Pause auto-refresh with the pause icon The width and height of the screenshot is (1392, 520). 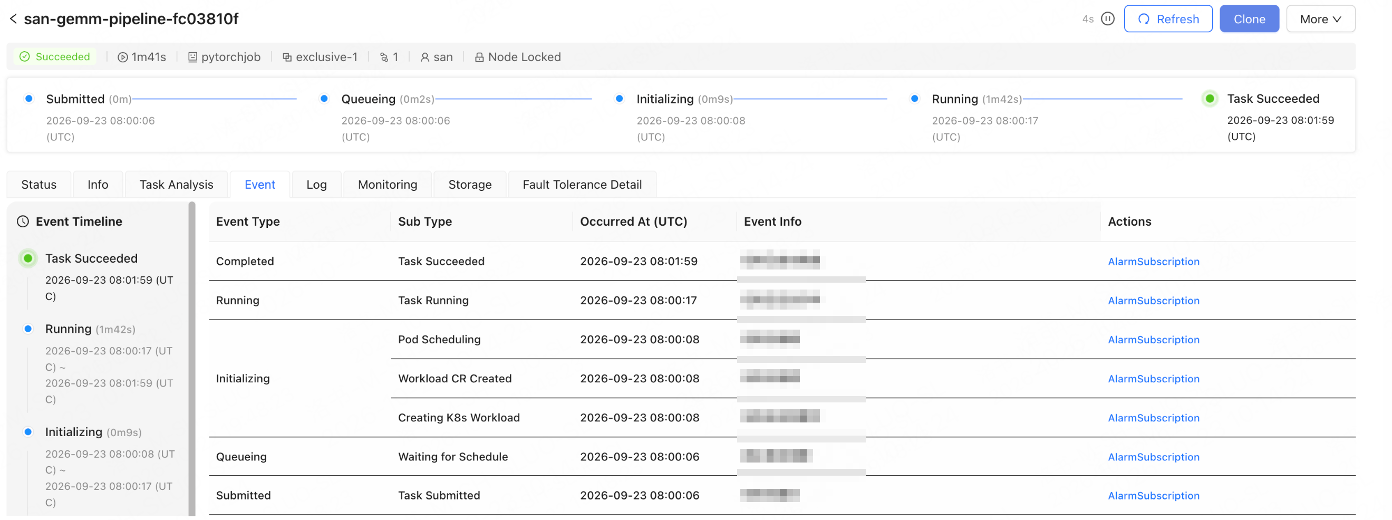coord(1107,19)
